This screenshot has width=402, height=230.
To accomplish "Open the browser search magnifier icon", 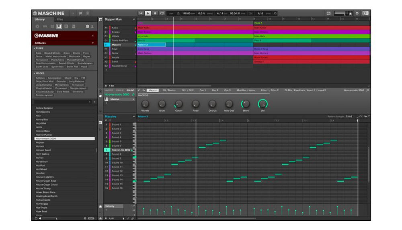I will [x=80, y=13].
